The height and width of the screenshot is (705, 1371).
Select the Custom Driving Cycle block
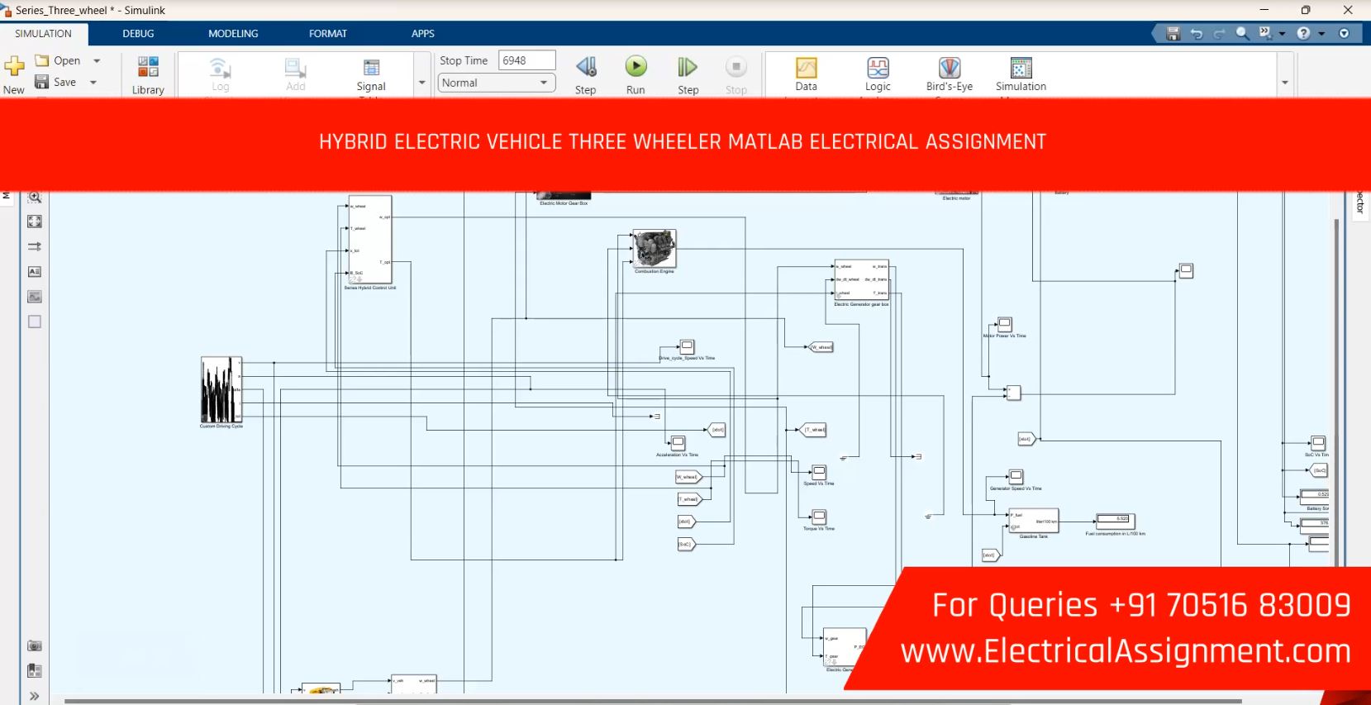221,389
